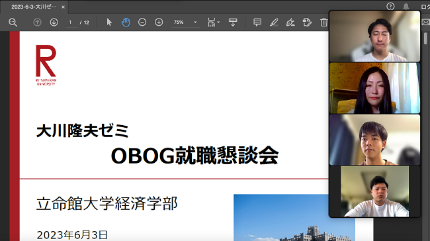Click the scrolling mode keyboard icon
Image resolution: width=430 pixels, height=241 pixels.
[233, 23]
